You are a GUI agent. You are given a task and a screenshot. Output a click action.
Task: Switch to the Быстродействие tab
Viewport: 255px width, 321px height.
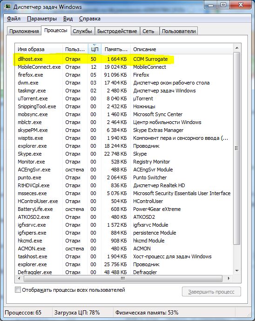(117, 31)
